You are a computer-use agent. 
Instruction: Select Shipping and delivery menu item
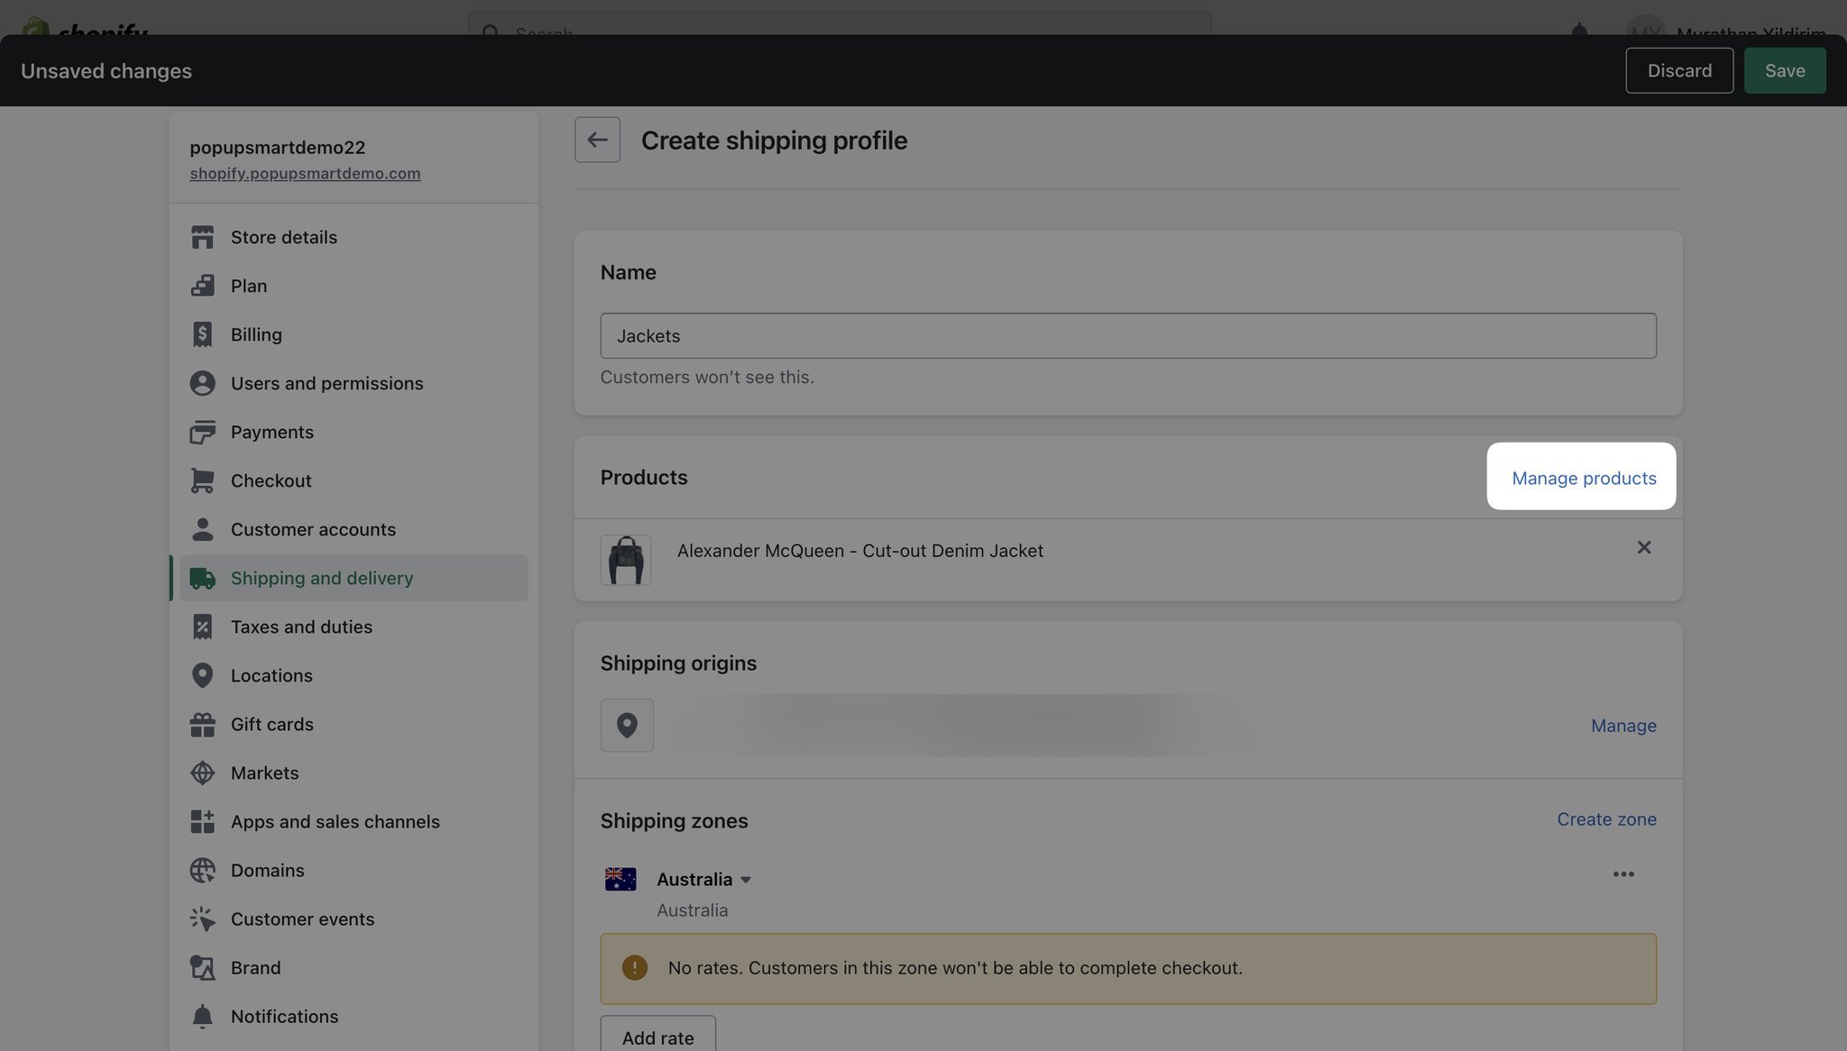354,578
